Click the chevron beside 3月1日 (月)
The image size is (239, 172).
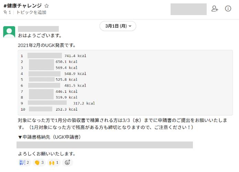tap(130, 26)
